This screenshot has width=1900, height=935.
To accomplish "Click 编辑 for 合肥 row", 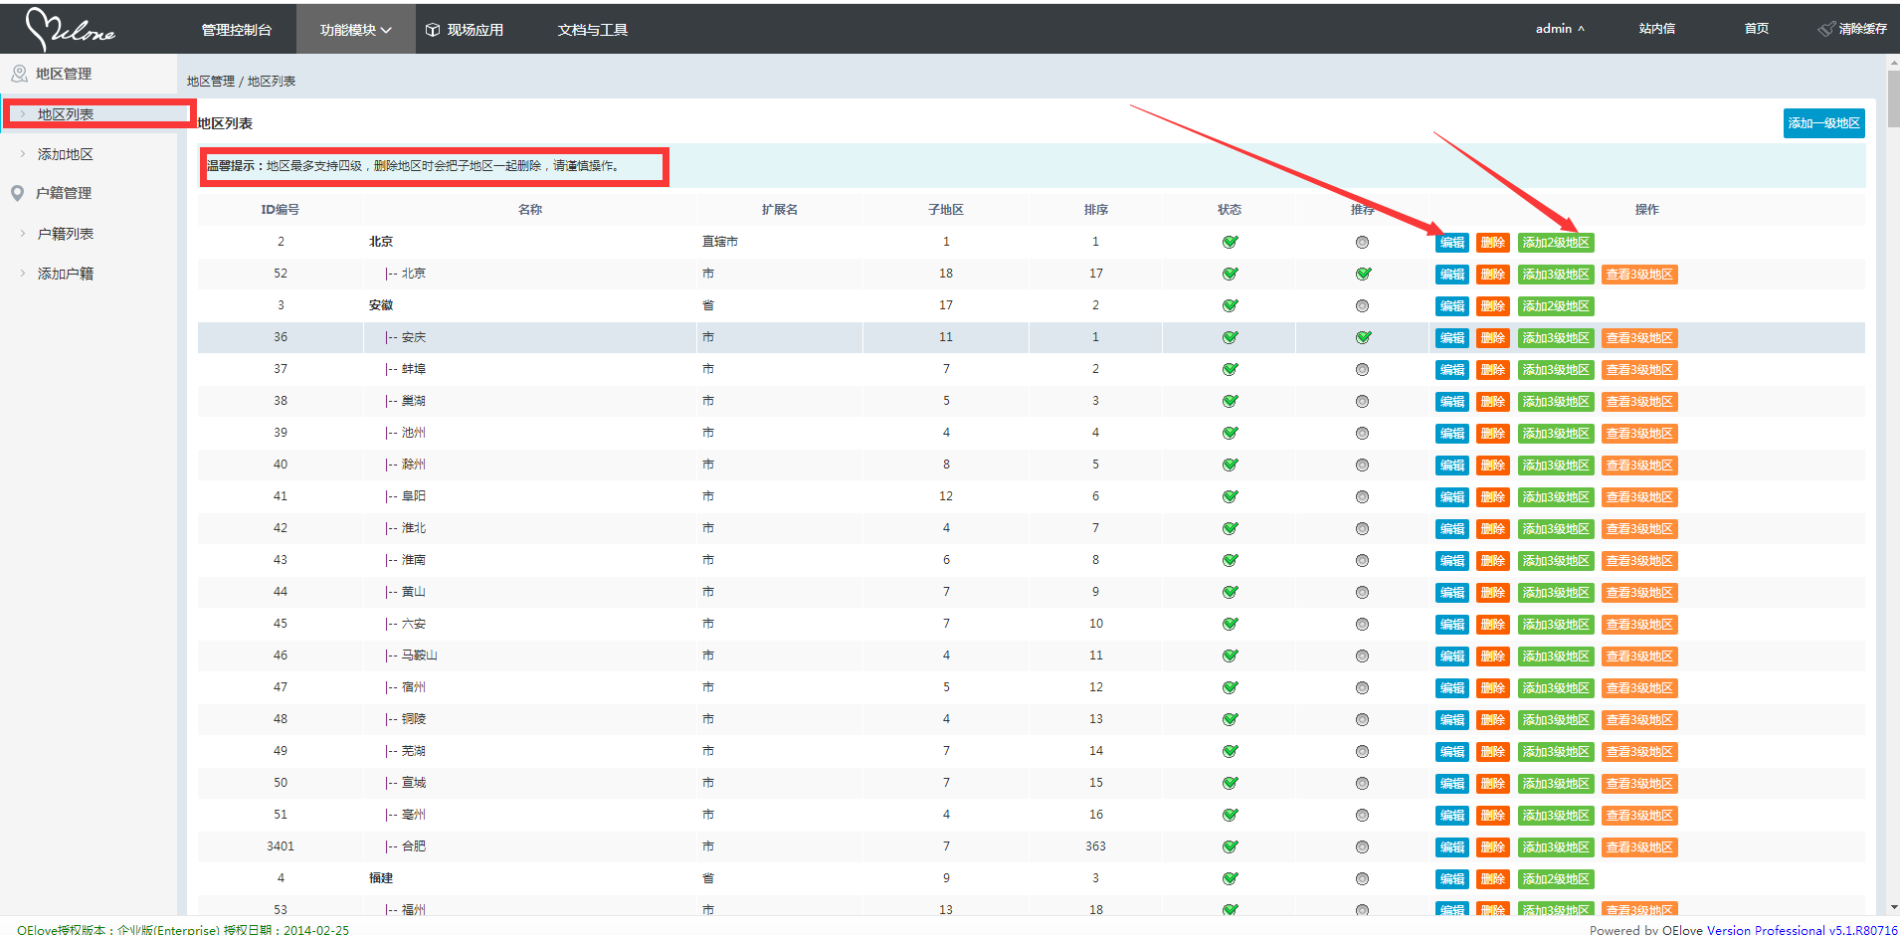I will [1452, 847].
